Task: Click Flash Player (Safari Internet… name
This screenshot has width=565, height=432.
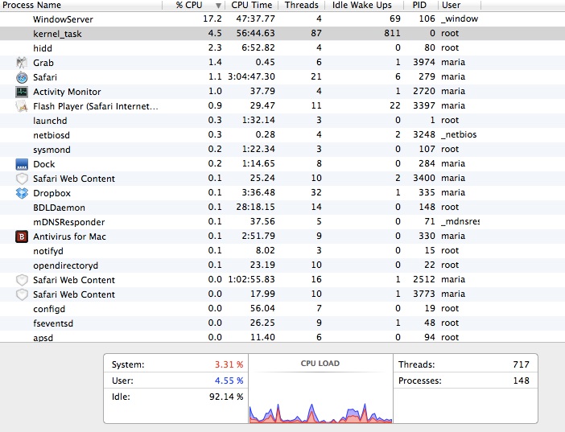Action: pos(96,106)
